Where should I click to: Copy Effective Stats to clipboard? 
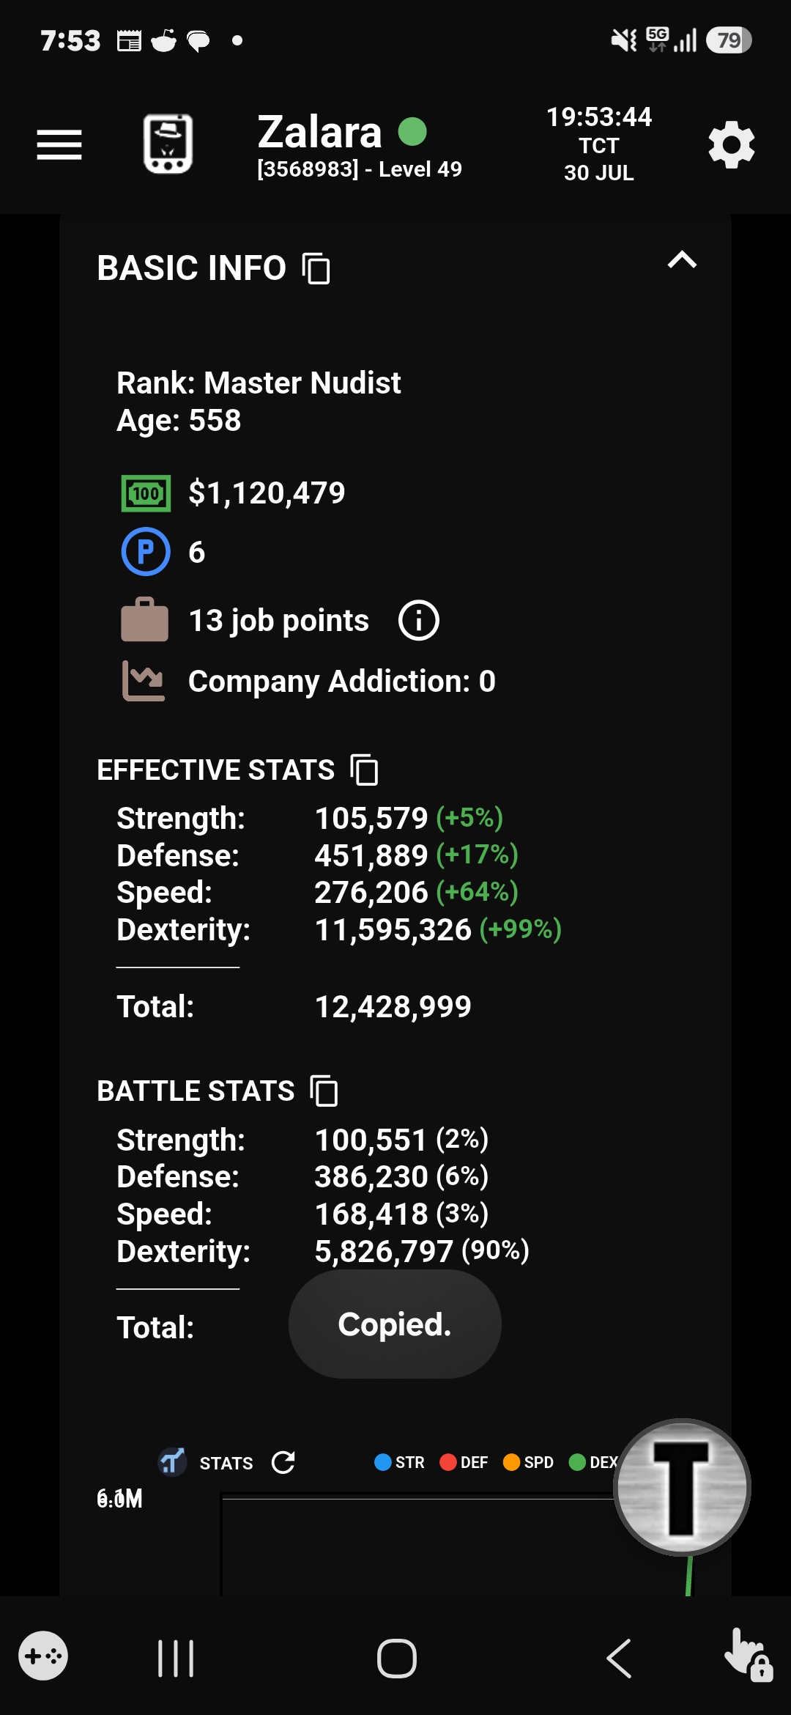click(365, 770)
